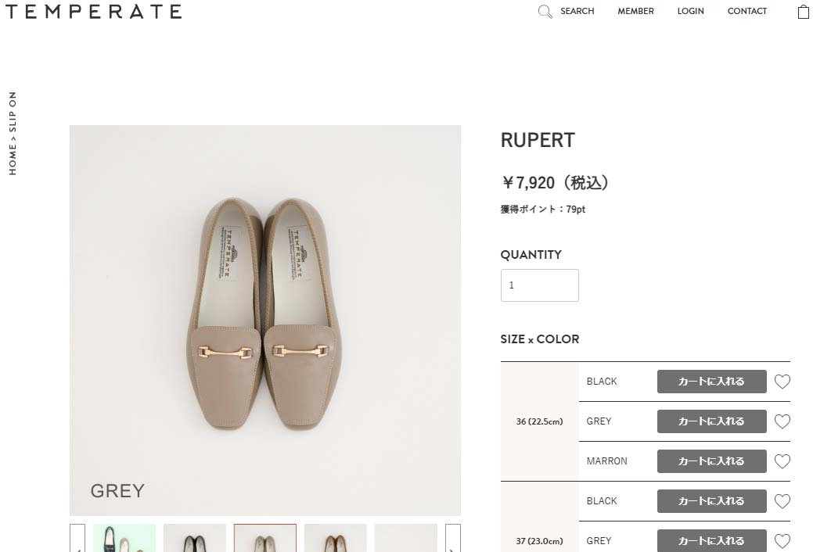The width and height of the screenshot is (813, 552).
Task: Favorite the size 36 MARRON variant
Action: 782,461
